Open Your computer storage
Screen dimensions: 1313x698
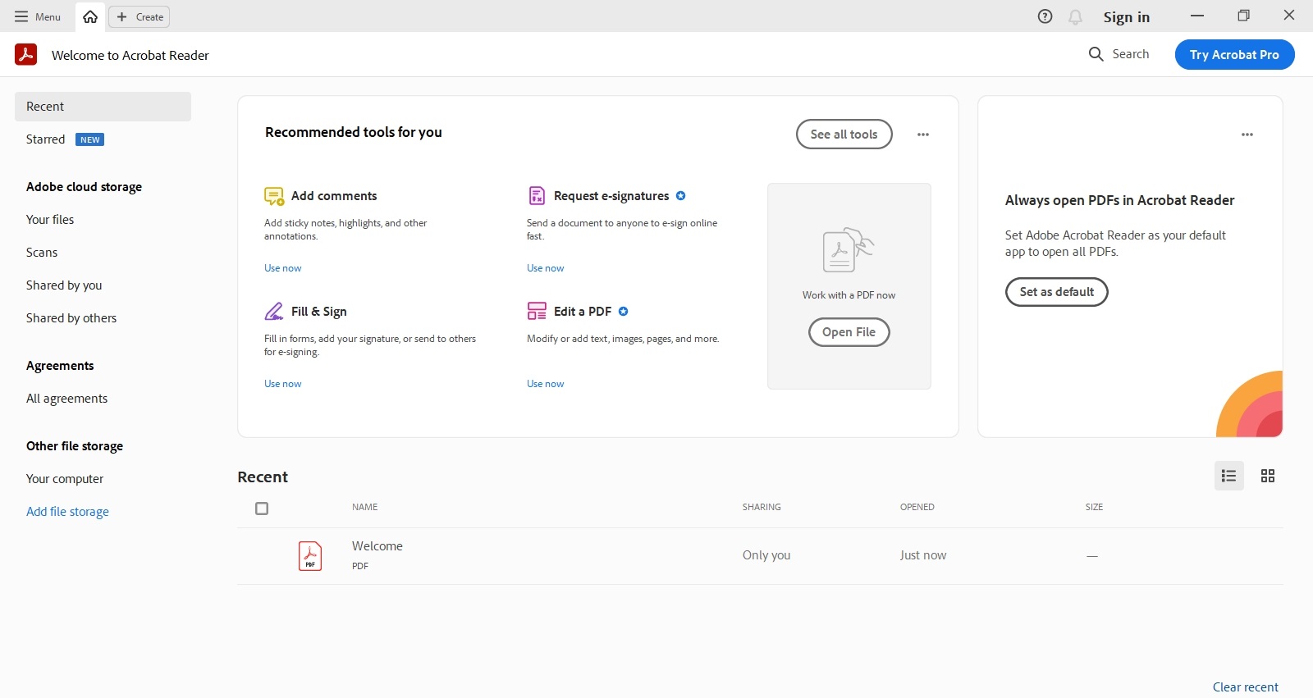(x=65, y=479)
